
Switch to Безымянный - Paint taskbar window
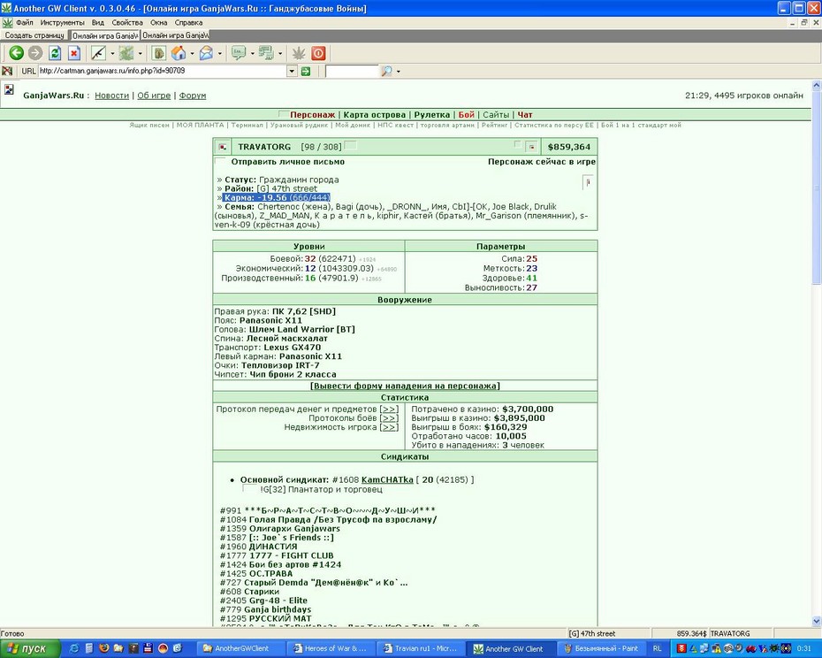602,648
